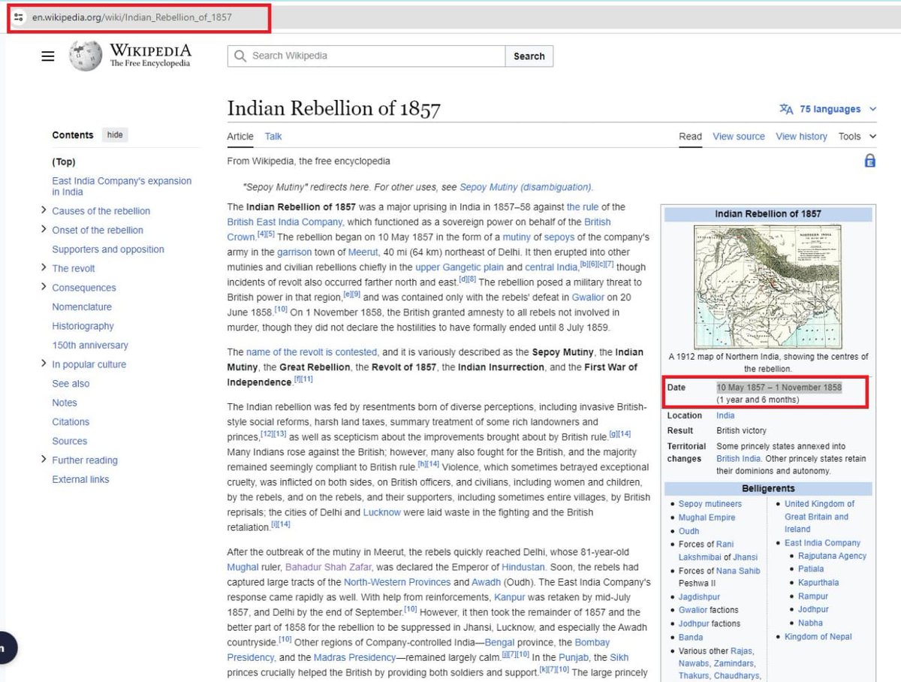Open Lucknow link in article text
901x682 pixels.
(x=381, y=512)
